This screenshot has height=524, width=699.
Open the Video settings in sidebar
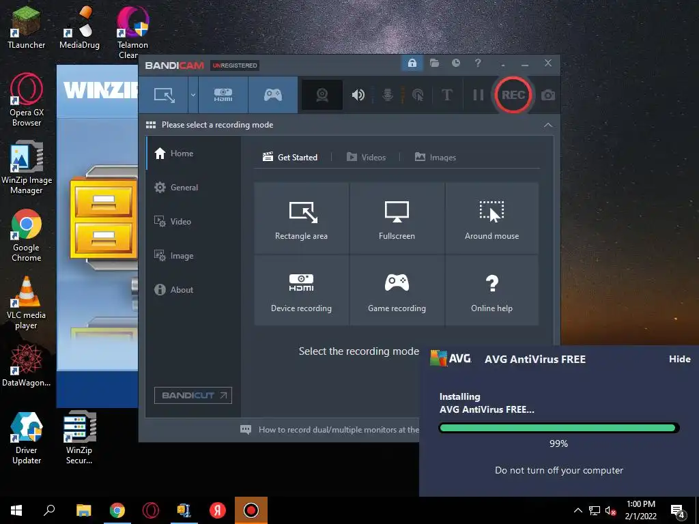pos(193,222)
